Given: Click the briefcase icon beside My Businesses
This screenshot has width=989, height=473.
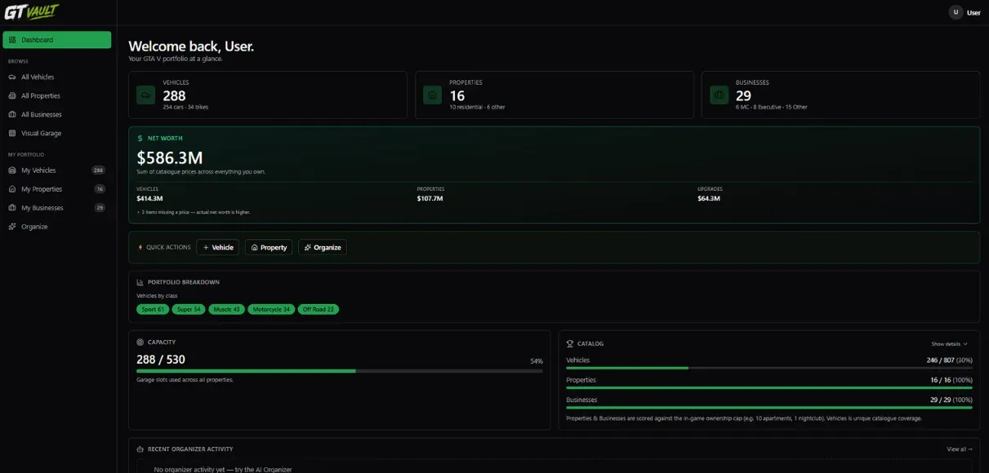Looking at the screenshot, I should click(12, 208).
